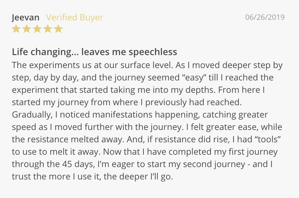The height and width of the screenshot is (198, 299).
Task: Click the second star in the rating
Action: (27, 29)
